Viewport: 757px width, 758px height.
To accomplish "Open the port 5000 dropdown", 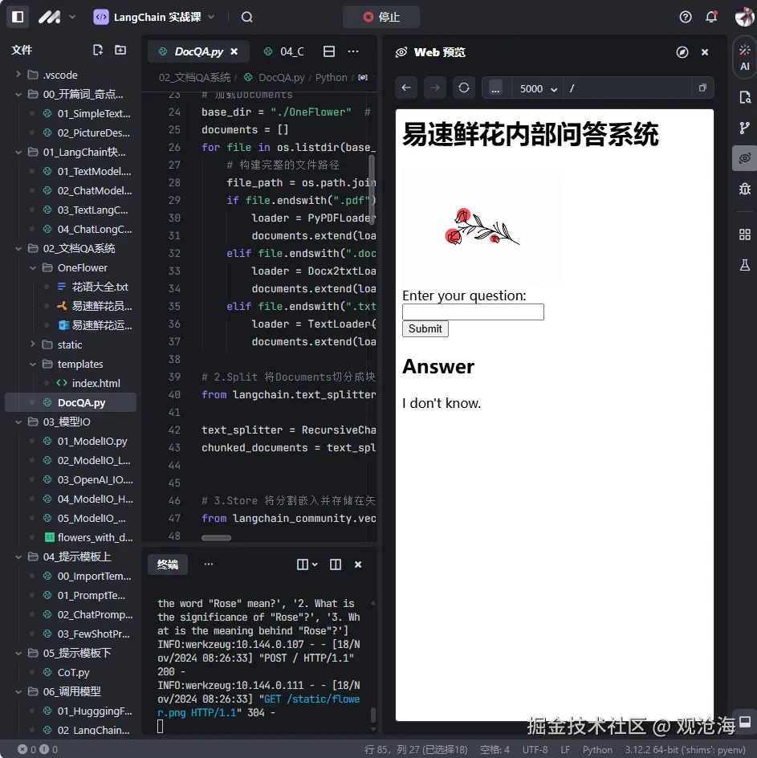I will tap(536, 88).
